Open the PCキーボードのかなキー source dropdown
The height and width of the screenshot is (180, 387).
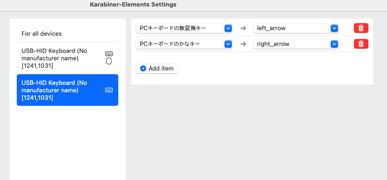184,44
